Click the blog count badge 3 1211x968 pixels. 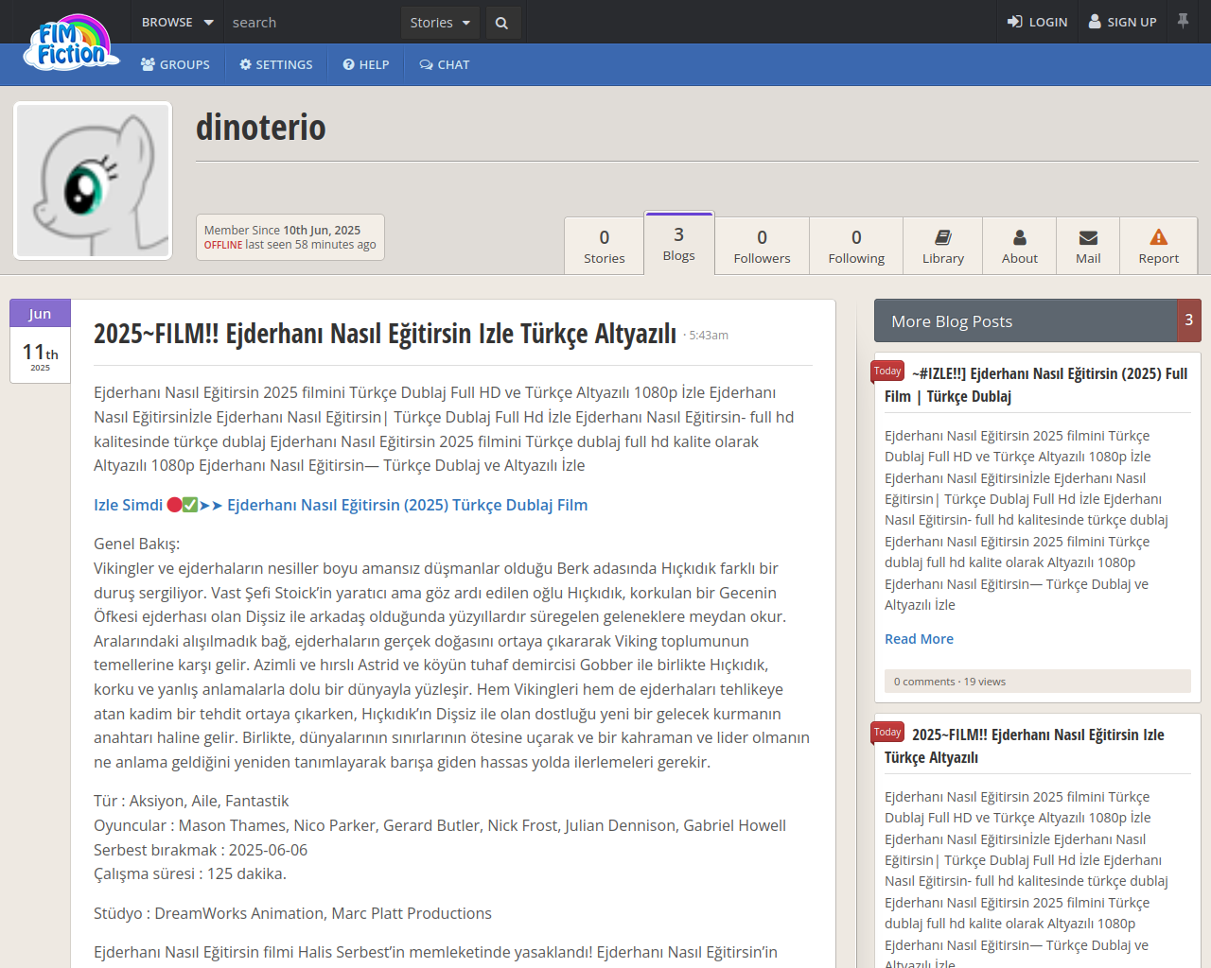point(1189,320)
